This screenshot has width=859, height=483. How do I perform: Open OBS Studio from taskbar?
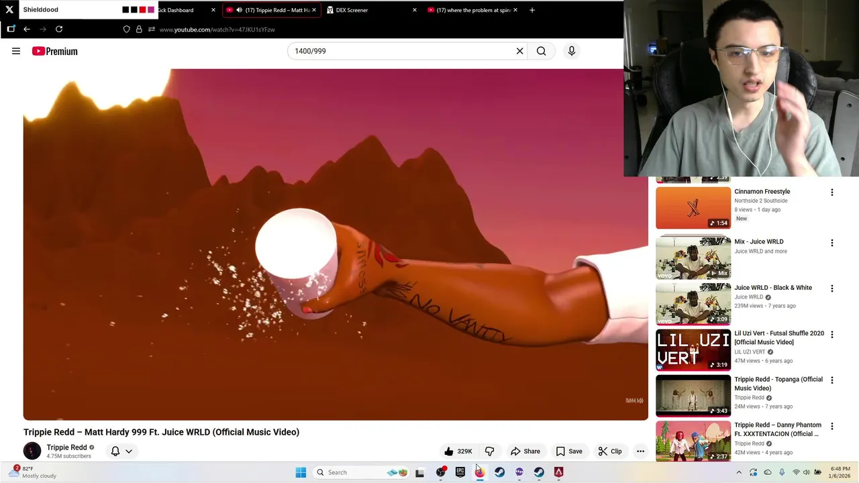coord(441,472)
